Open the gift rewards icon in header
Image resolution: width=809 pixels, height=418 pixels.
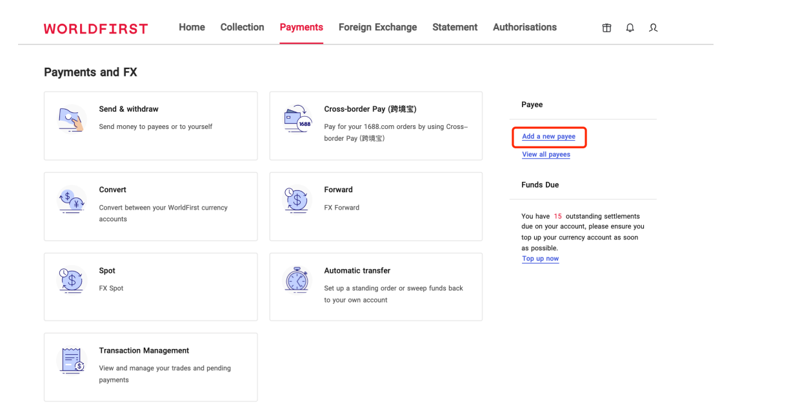606,28
